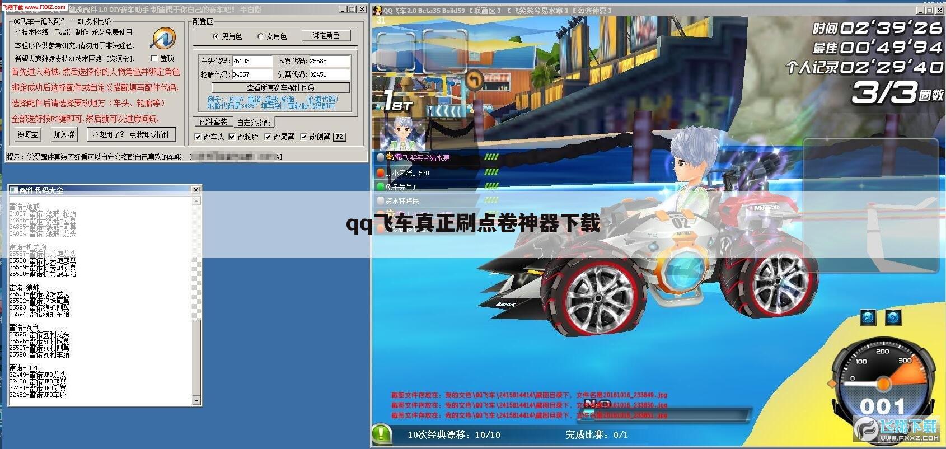Click the F2 apply button
Screen dimensions: 946x449
339,137
